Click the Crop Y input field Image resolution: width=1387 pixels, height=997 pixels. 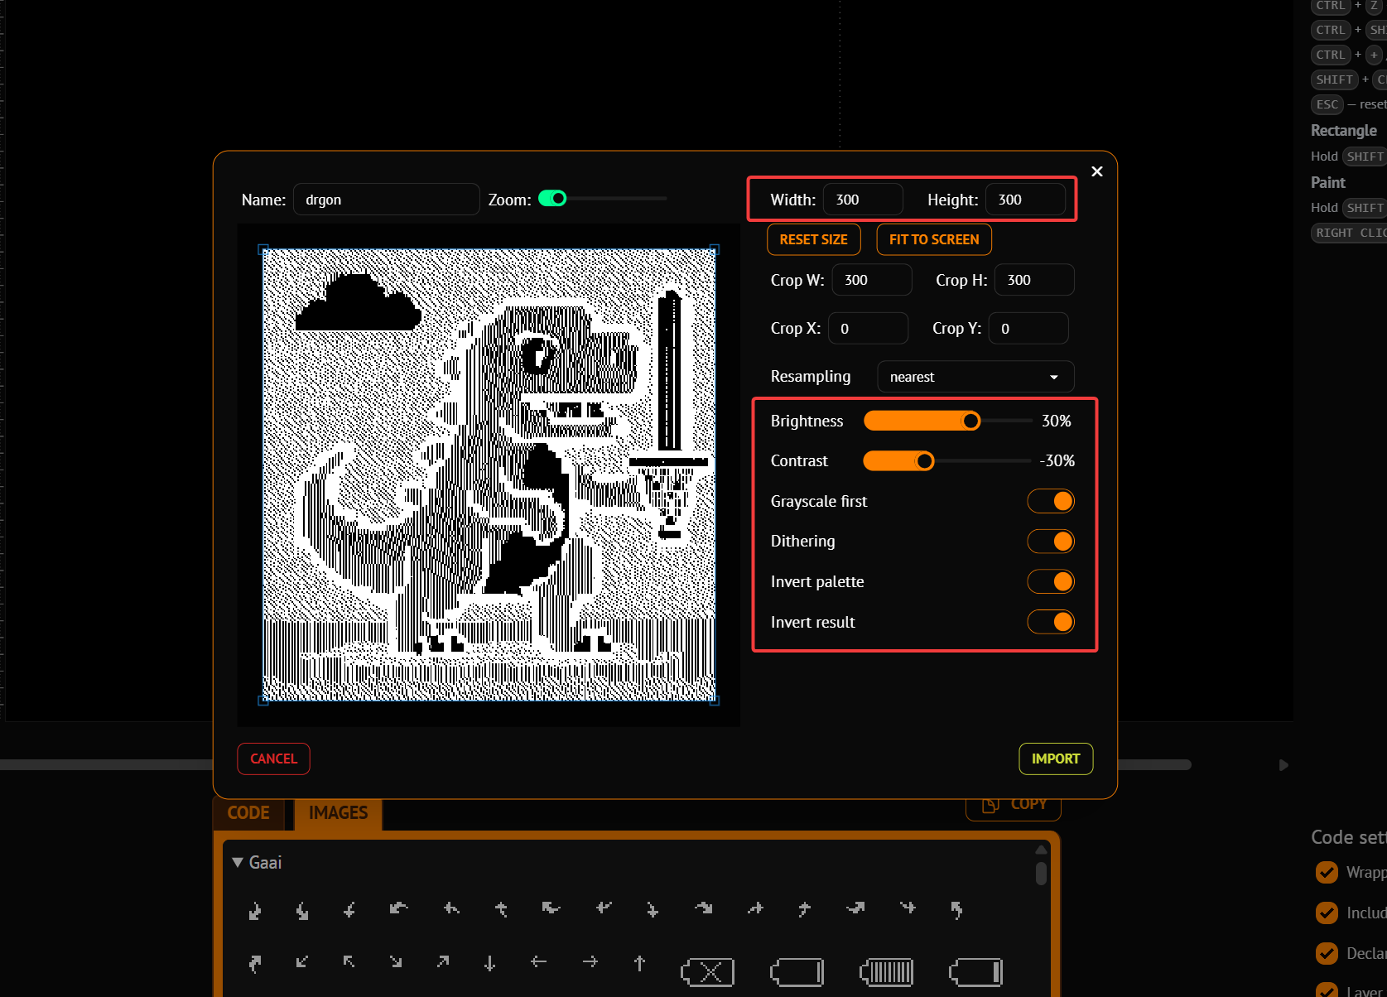(x=1028, y=329)
